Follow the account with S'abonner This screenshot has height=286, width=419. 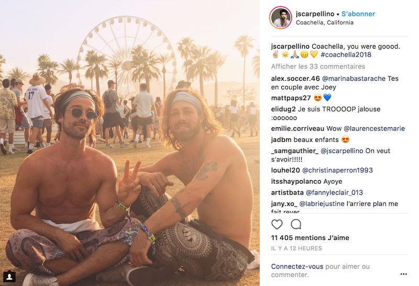coord(358,14)
